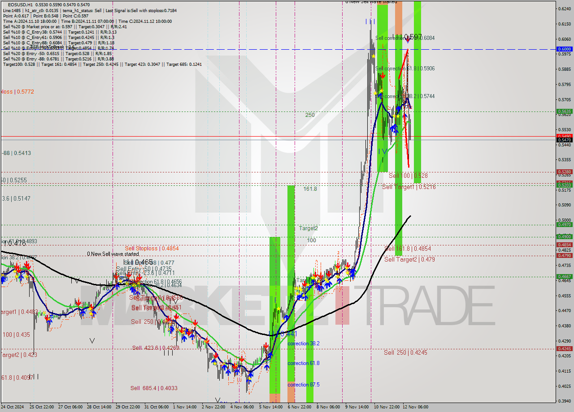Viewport: 574px width, 412px height.
Task: Click the 'Sell Stoploss | 0.4854' annotation
Action: [152, 249]
